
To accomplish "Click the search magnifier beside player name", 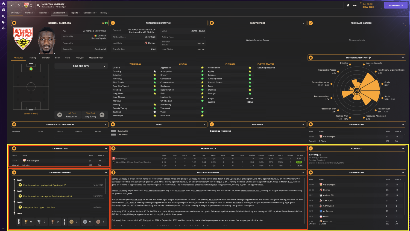I will 38,5.
